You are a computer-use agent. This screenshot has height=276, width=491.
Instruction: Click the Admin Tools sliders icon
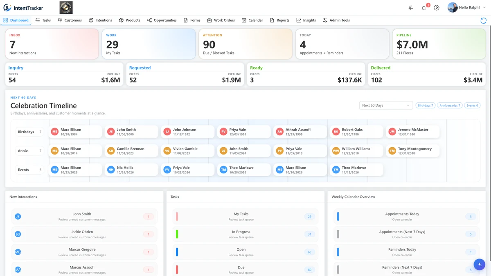[325, 20]
